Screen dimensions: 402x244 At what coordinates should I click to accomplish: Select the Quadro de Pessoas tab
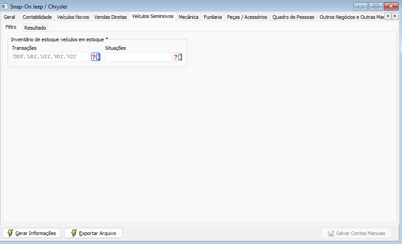pos(293,17)
